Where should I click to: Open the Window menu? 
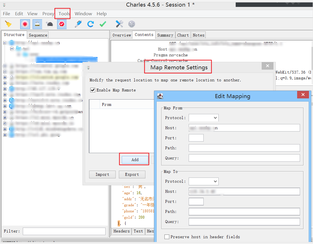pyautogui.click(x=83, y=14)
